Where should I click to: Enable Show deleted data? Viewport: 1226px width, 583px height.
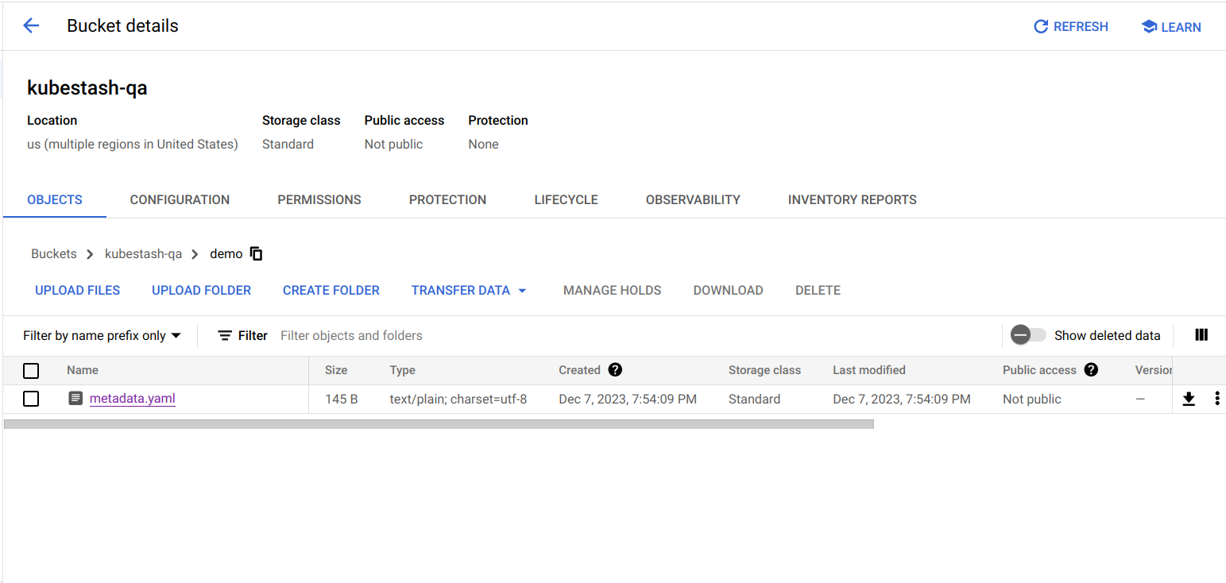pyautogui.click(x=1029, y=335)
